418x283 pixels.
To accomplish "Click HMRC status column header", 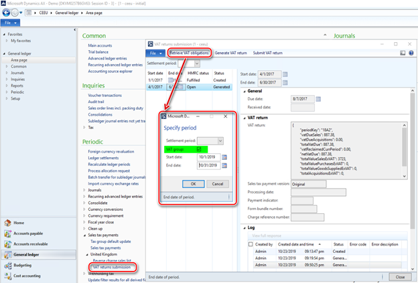I will [x=198, y=73].
